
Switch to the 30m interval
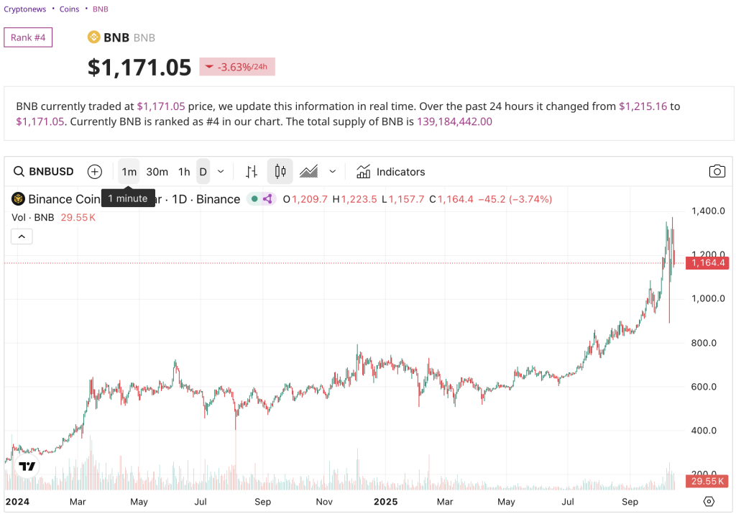(157, 171)
